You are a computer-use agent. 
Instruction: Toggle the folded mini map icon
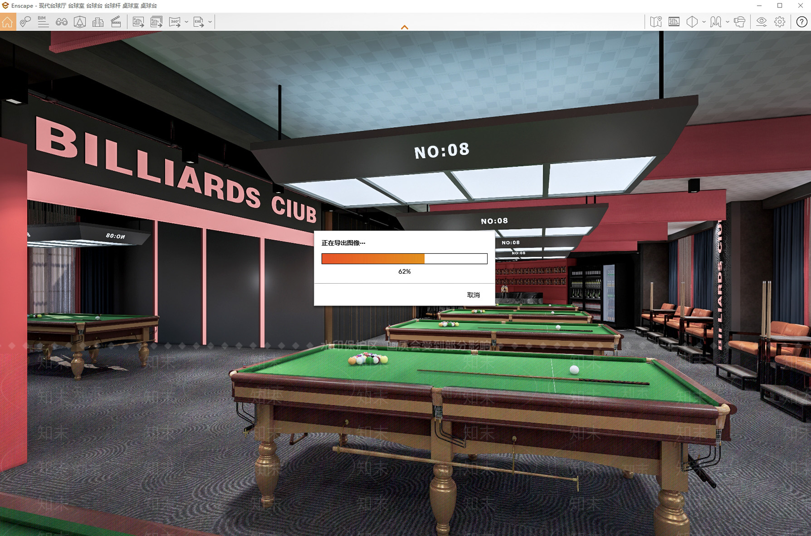[x=656, y=22]
